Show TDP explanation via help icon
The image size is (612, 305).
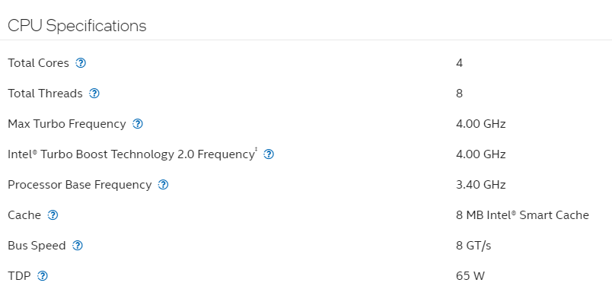coord(43,276)
